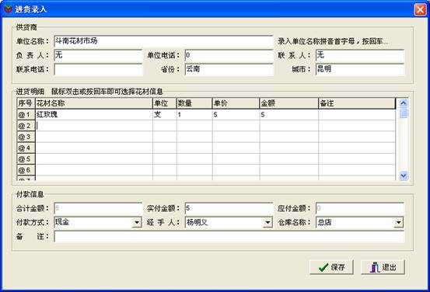Click the 实付金额 input field

229,209
